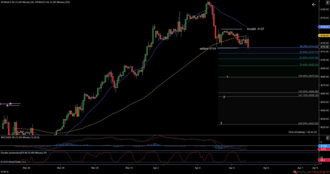Click the Apr 9 date on the time axis
Image resolution: width=330 pixels, height=174 pixels.
pyautogui.click(x=315, y=167)
